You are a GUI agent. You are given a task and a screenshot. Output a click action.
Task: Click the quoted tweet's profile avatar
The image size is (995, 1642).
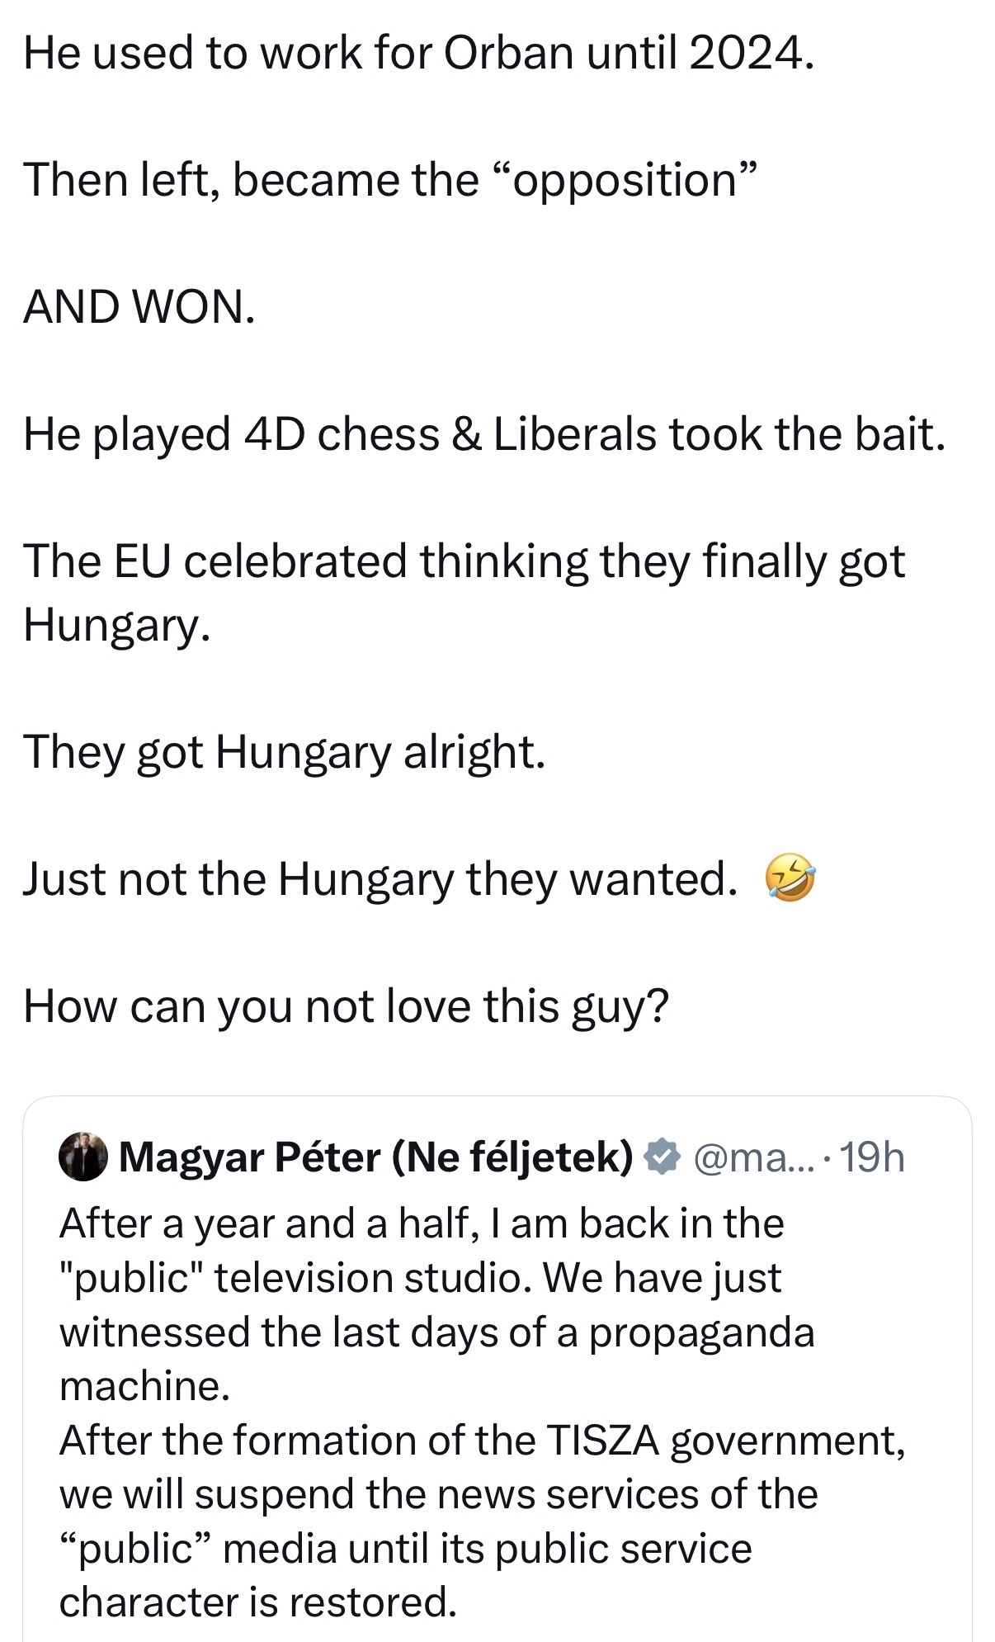[83, 1157]
